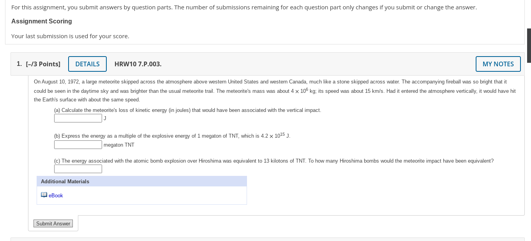This screenshot has height=241, width=531.
Task: Open the eBook resource
Action: click(x=56, y=195)
